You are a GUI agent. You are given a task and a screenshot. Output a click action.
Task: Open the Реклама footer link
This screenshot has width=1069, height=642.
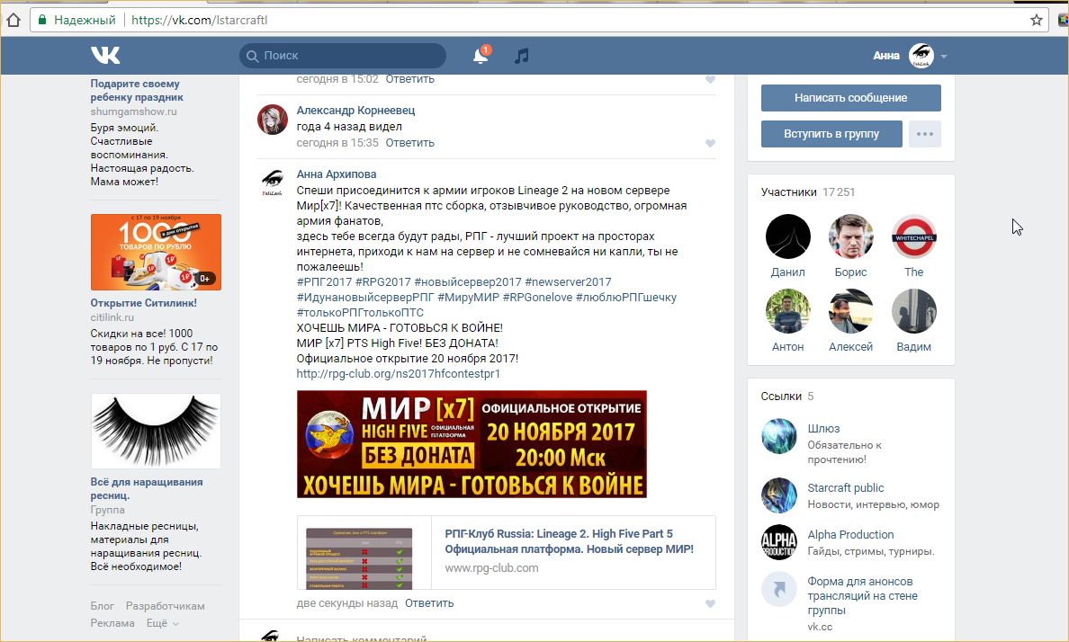tap(112, 623)
